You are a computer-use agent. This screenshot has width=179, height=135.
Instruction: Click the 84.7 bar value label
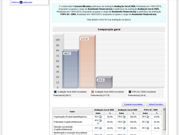(67, 54)
